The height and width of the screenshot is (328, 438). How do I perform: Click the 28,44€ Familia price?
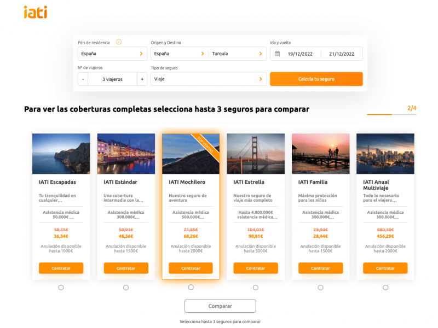tap(320, 236)
